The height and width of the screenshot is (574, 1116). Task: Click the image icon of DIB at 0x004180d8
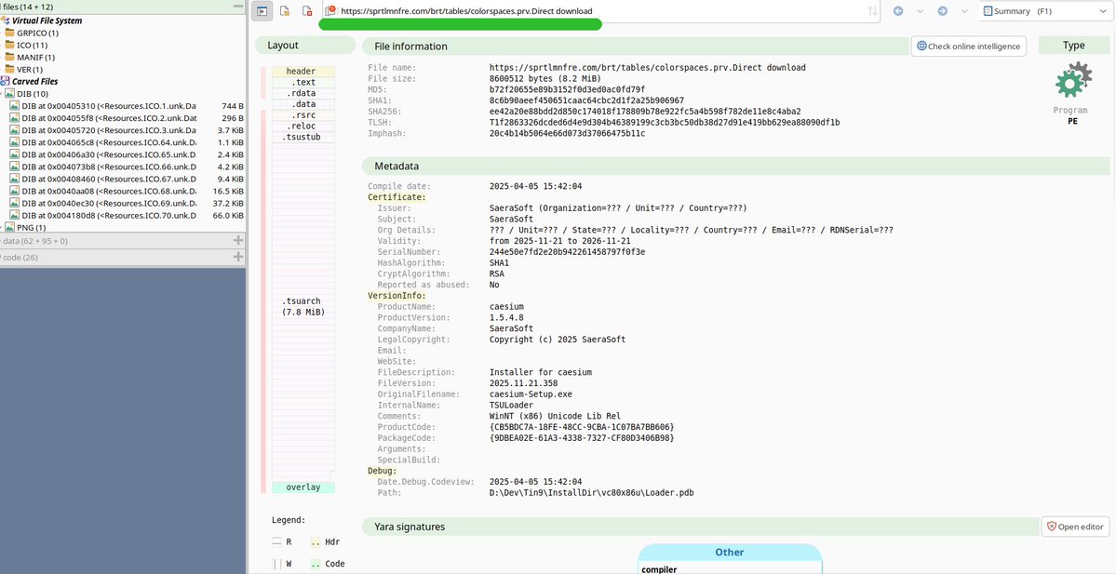point(15,215)
